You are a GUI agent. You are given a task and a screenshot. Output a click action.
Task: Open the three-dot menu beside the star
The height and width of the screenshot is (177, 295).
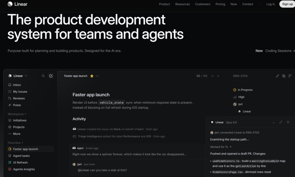pyautogui.click(x=97, y=76)
